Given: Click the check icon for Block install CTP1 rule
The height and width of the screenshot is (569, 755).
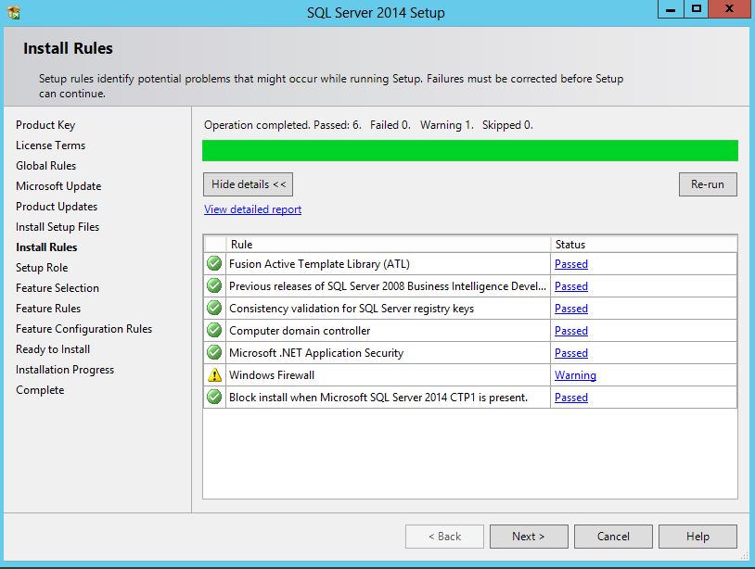Looking at the screenshot, I should [214, 398].
